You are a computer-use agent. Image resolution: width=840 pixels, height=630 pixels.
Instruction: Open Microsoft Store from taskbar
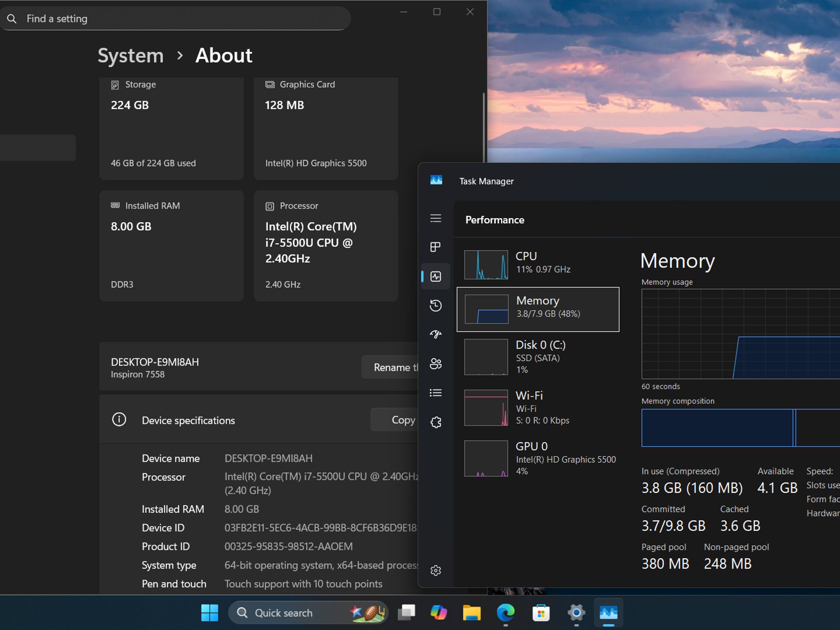tap(541, 613)
